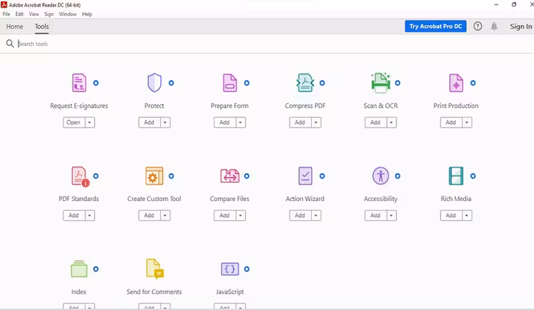Click the star badge beside Action Wizard
The width and height of the screenshot is (534, 310).
click(x=322, y=176)
